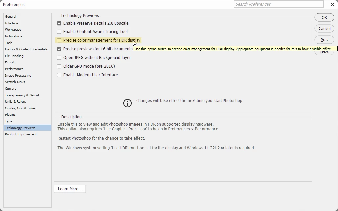Open Export preferences

(27, 62)
